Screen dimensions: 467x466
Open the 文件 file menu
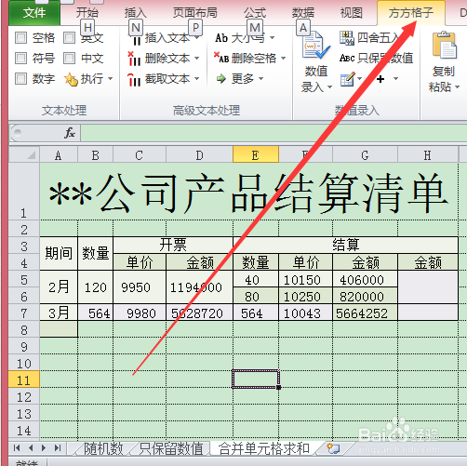coord(34,13)
